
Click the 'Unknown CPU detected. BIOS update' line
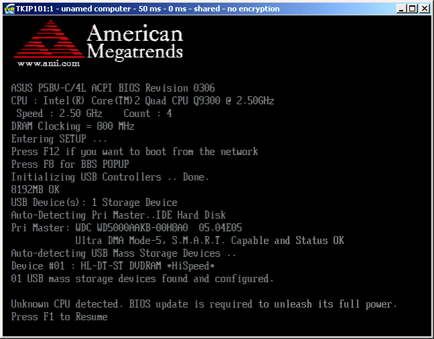(x=204, y=304)
